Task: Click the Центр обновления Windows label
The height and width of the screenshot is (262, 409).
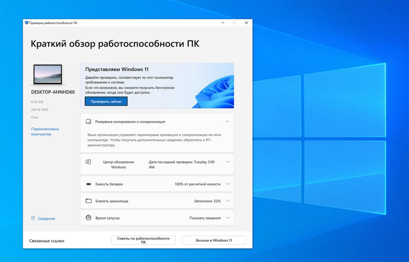Action: point(118,164)
